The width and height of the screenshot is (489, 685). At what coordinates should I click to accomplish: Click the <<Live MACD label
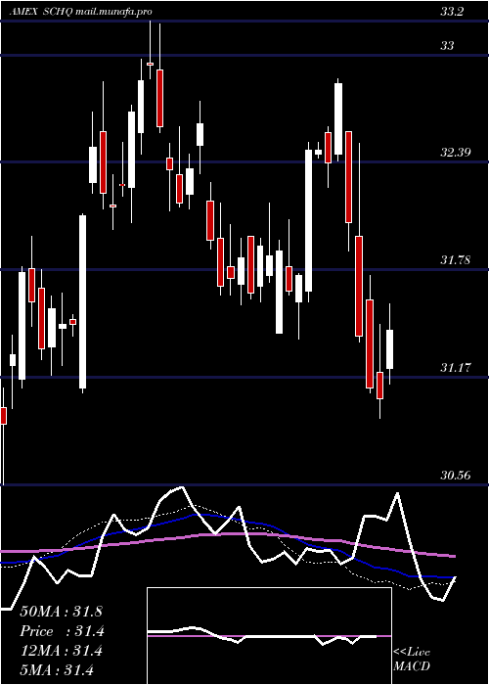click(412, 660)
